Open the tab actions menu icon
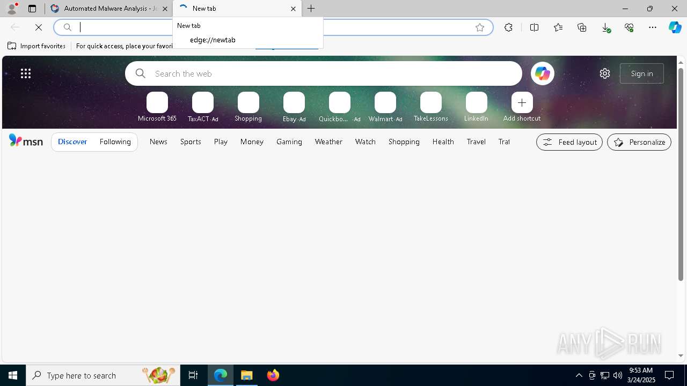The image size is (687, 386). pyautogui.click(x=32, y=9)
